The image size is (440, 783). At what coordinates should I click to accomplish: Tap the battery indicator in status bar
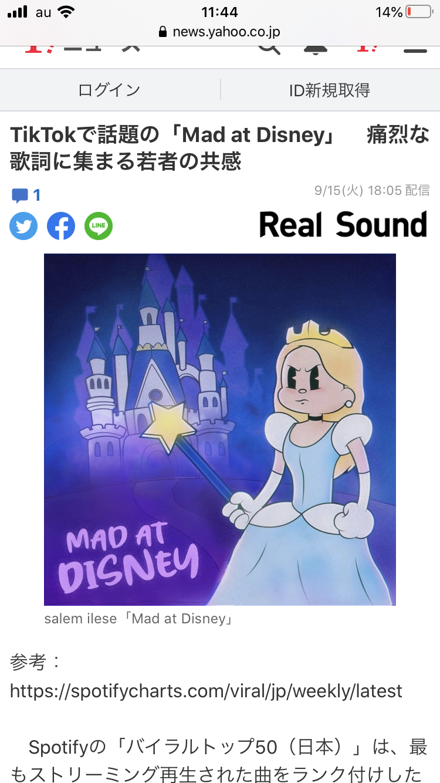point(418,12)
